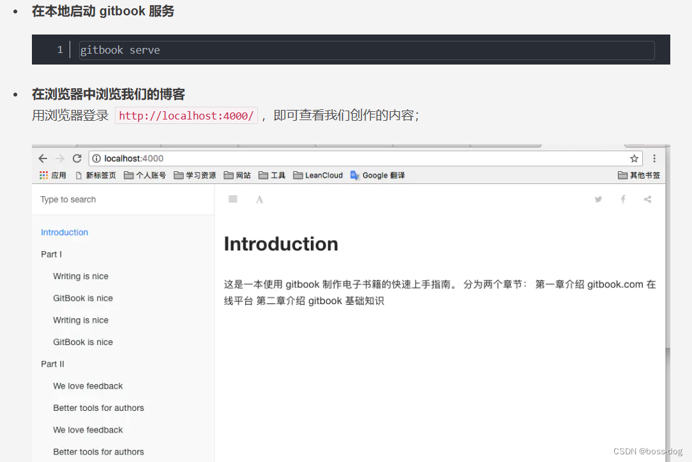Click the browser forward arrow
This screenshot has width=692, height=462.
coord(60,158)
